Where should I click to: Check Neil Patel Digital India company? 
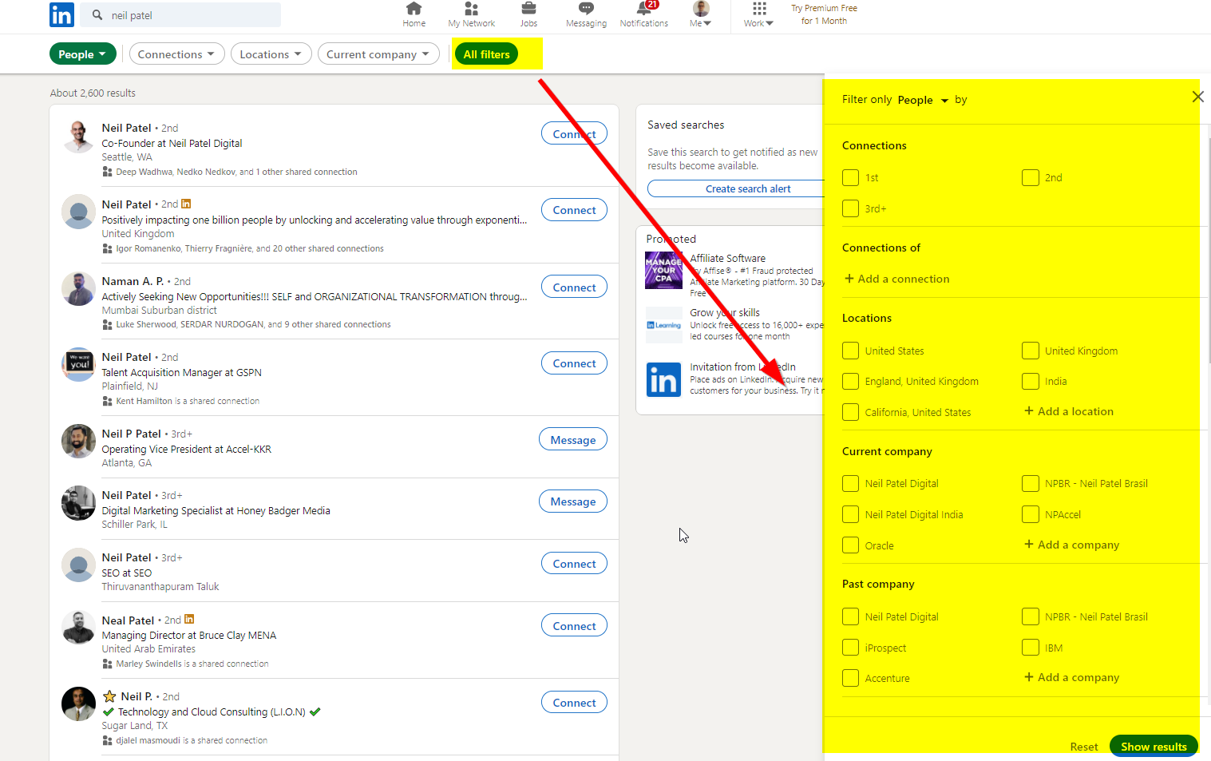[x=850, y=514]
